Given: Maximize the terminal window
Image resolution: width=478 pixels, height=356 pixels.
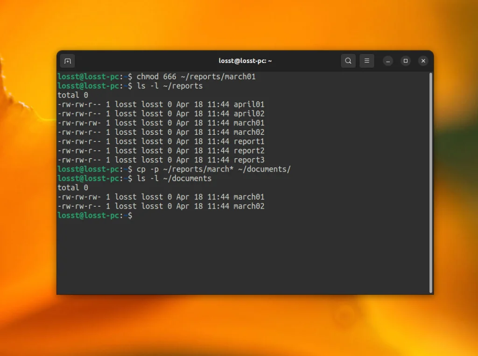Looking at the screenshot, I should [x=406, y=61].
